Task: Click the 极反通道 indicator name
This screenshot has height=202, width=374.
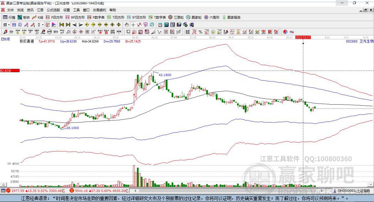Action: pos(27,42)
